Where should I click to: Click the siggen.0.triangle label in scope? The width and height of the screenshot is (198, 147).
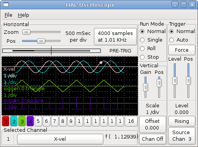tap(24, 89)
